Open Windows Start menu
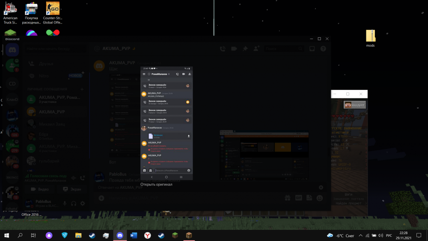This screenshot has width=428, height=241. click(6, 235)
